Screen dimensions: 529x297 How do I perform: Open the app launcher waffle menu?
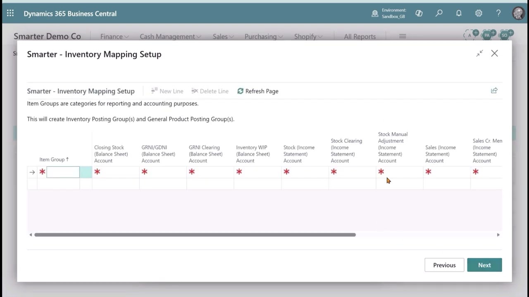coord(10,13)
